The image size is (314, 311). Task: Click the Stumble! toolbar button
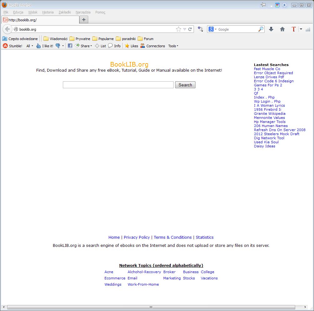13,46
